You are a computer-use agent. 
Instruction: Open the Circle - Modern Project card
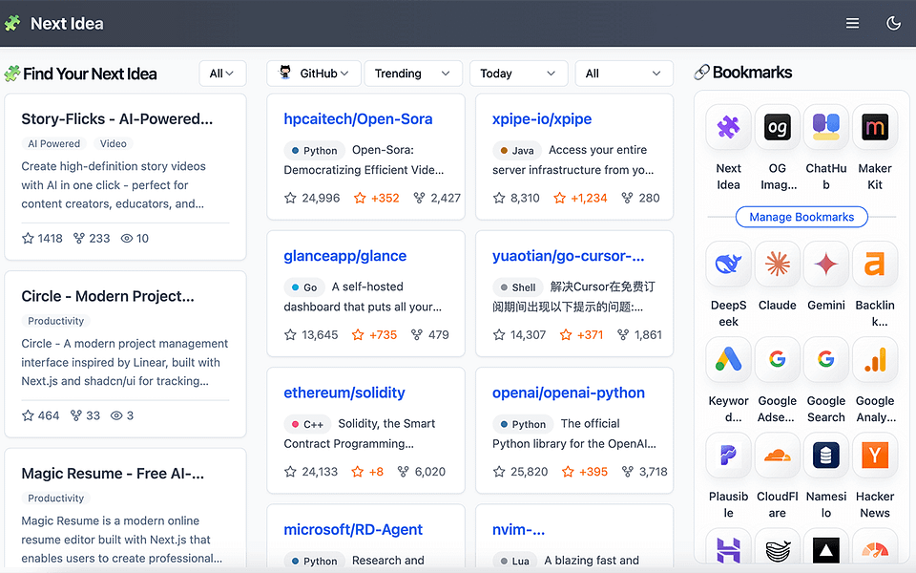point(125,353)
